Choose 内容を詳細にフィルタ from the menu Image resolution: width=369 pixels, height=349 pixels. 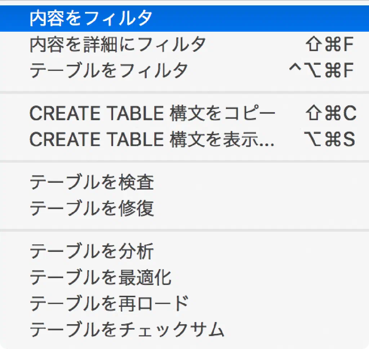click(x=118, y=45)
